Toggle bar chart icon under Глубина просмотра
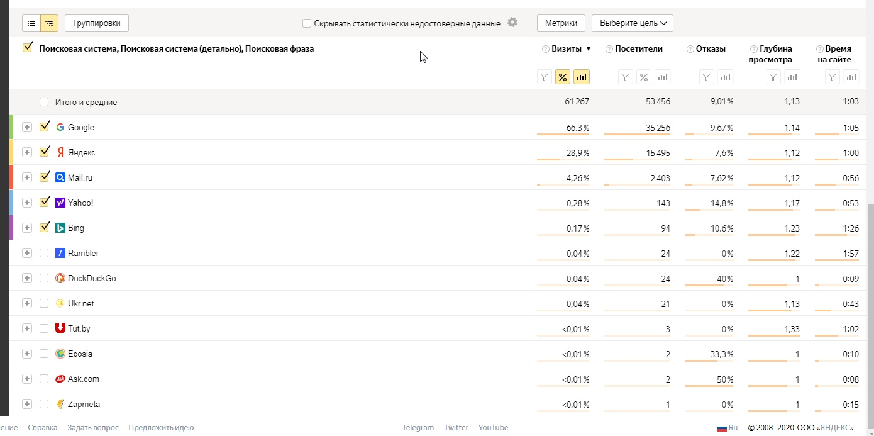This screenshot has width=874, height=436. point(792,77)
